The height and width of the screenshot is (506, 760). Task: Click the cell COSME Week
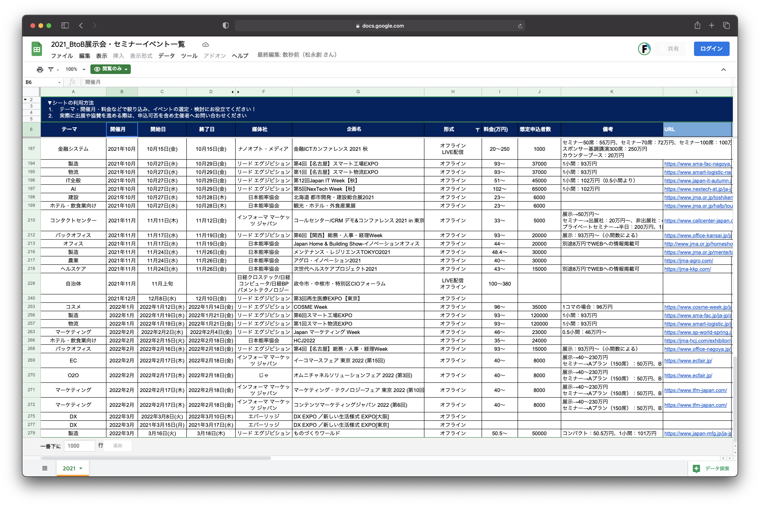[x=358, y=307]
